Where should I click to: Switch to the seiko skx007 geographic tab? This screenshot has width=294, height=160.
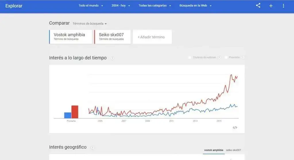tap(233, 150)
